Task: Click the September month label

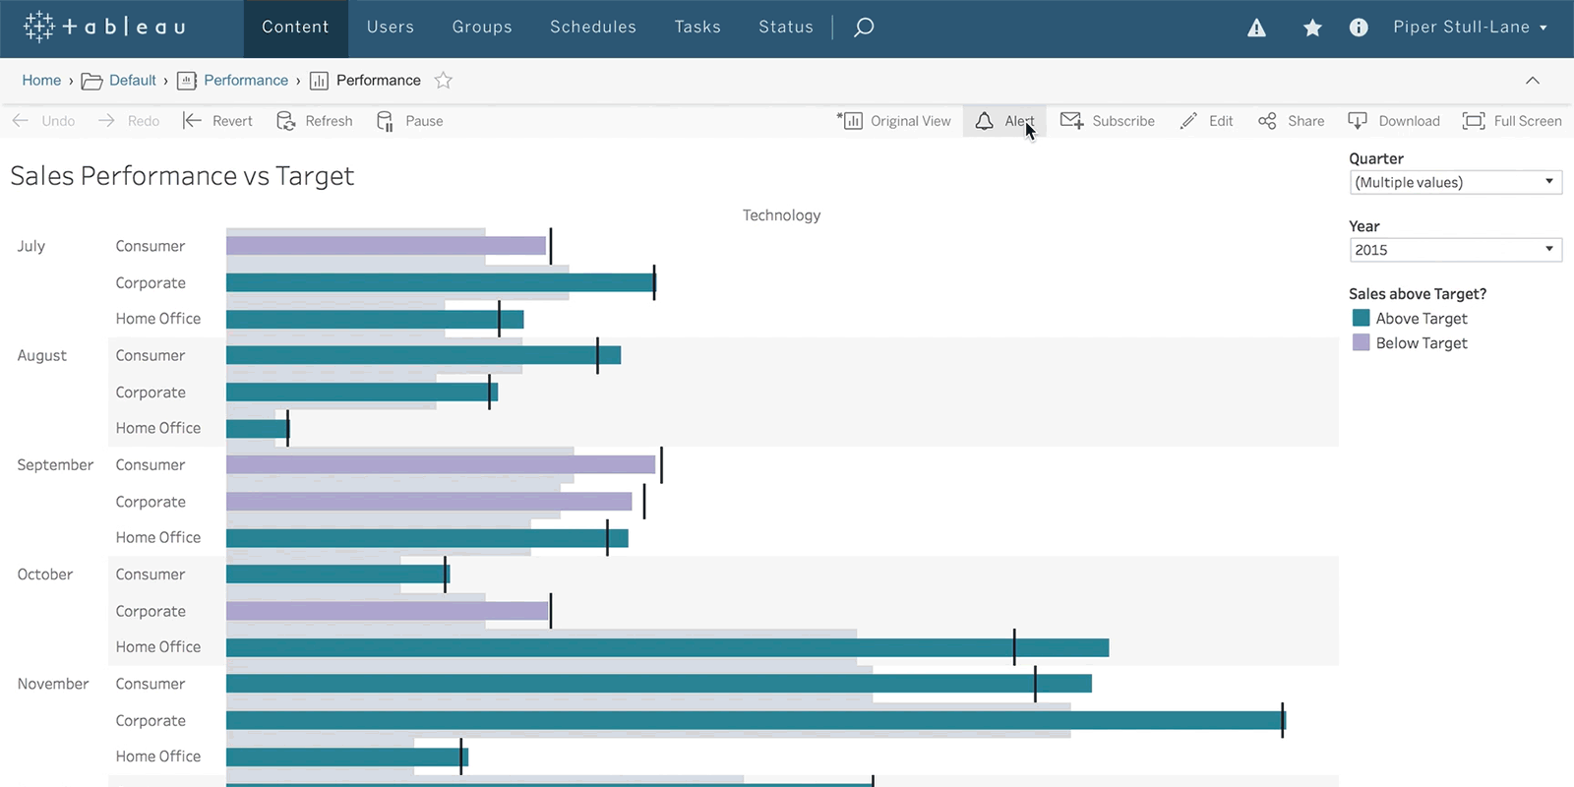Action: pyautogui.click(x=55, y=464)
